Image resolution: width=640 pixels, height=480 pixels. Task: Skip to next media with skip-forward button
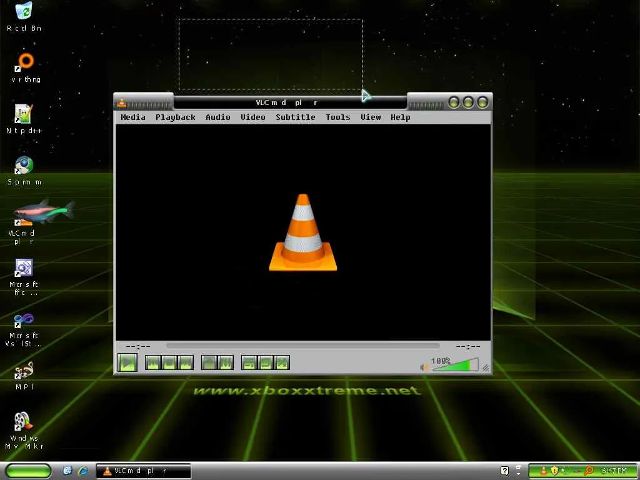point(186,362)
